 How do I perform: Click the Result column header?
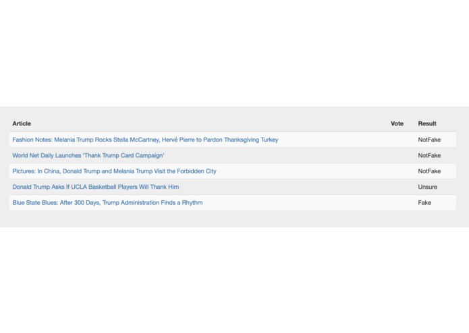click(x=427, y=123)
